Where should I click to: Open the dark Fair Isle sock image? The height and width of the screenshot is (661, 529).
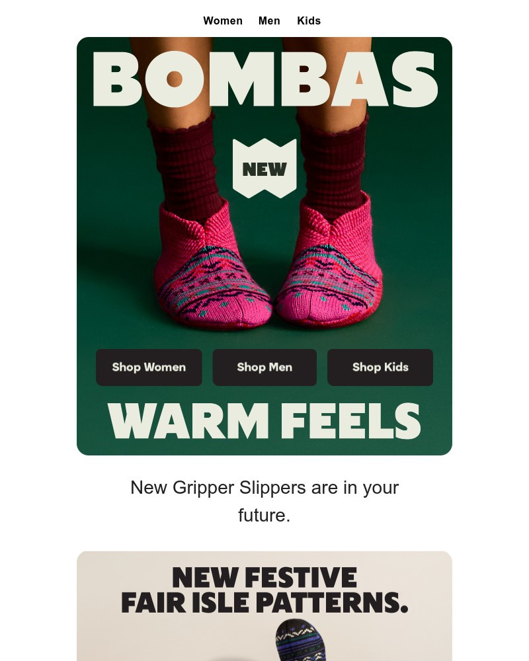301,640
